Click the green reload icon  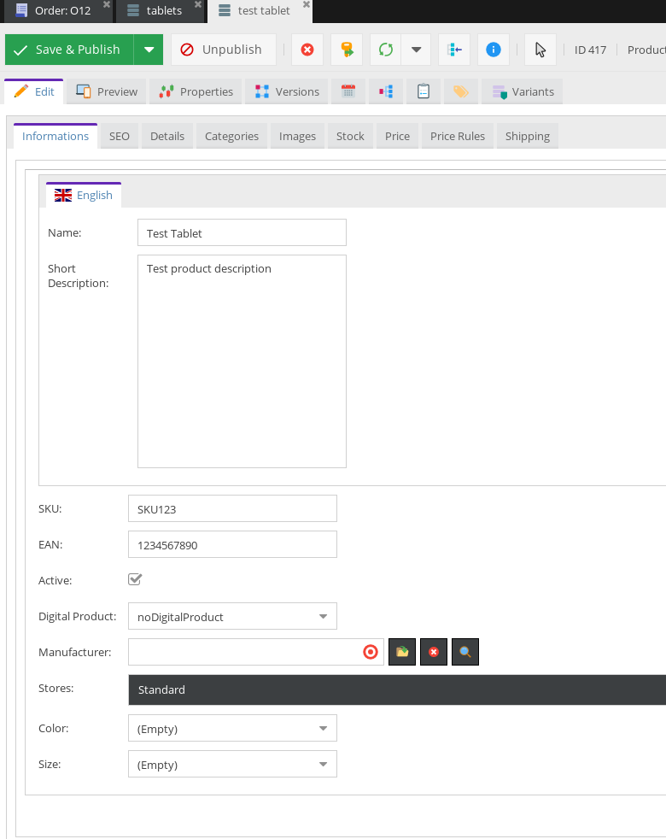pyautogui.click(x=386, y=50)
